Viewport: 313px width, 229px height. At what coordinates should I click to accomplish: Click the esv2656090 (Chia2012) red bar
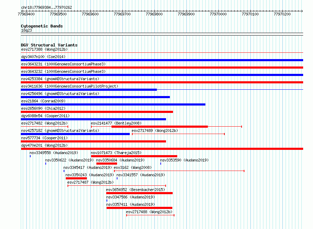(97, 112)
